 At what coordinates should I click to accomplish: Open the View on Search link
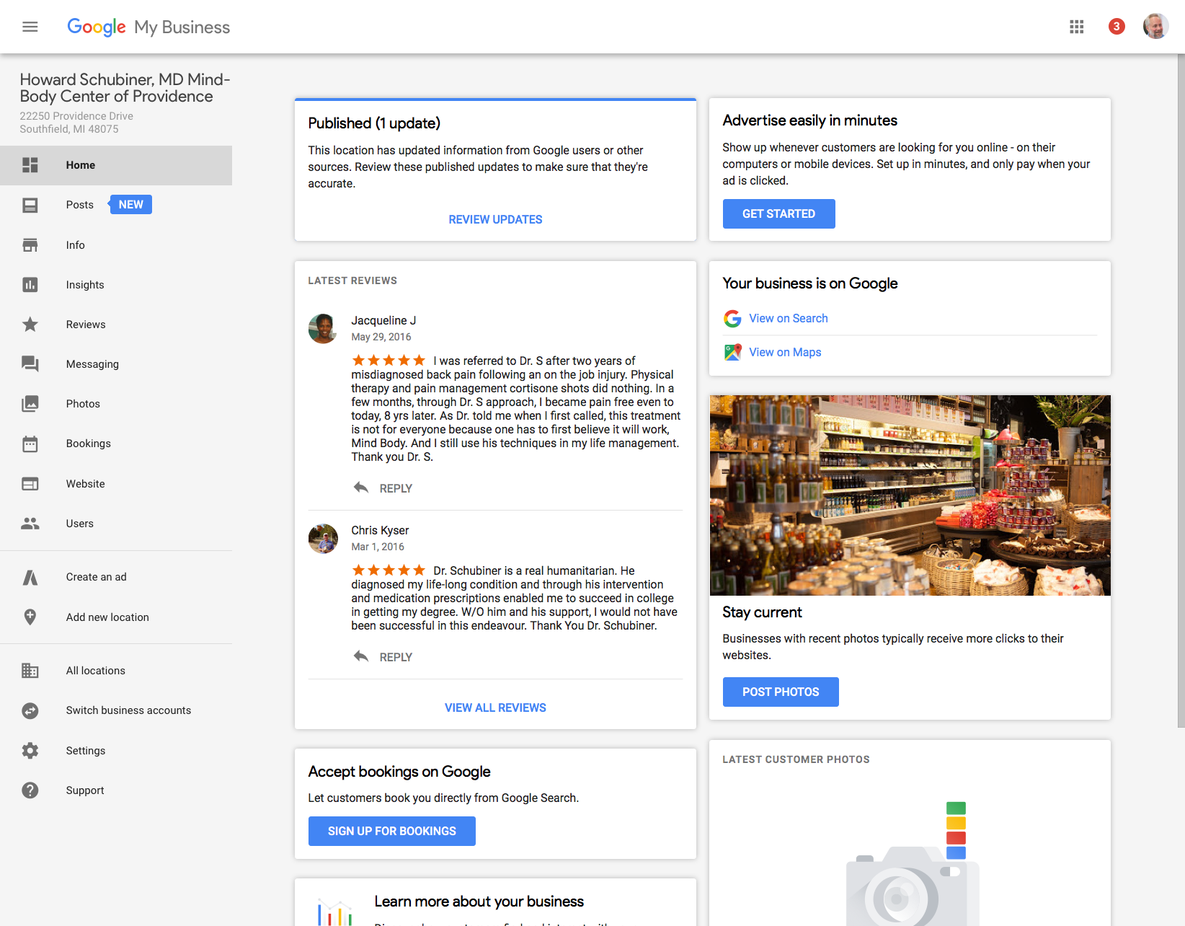[788, 318]
